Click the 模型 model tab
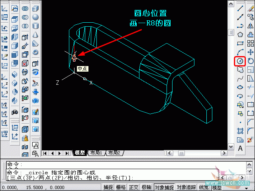Screen dimensions: 255x191 (80, 153)
